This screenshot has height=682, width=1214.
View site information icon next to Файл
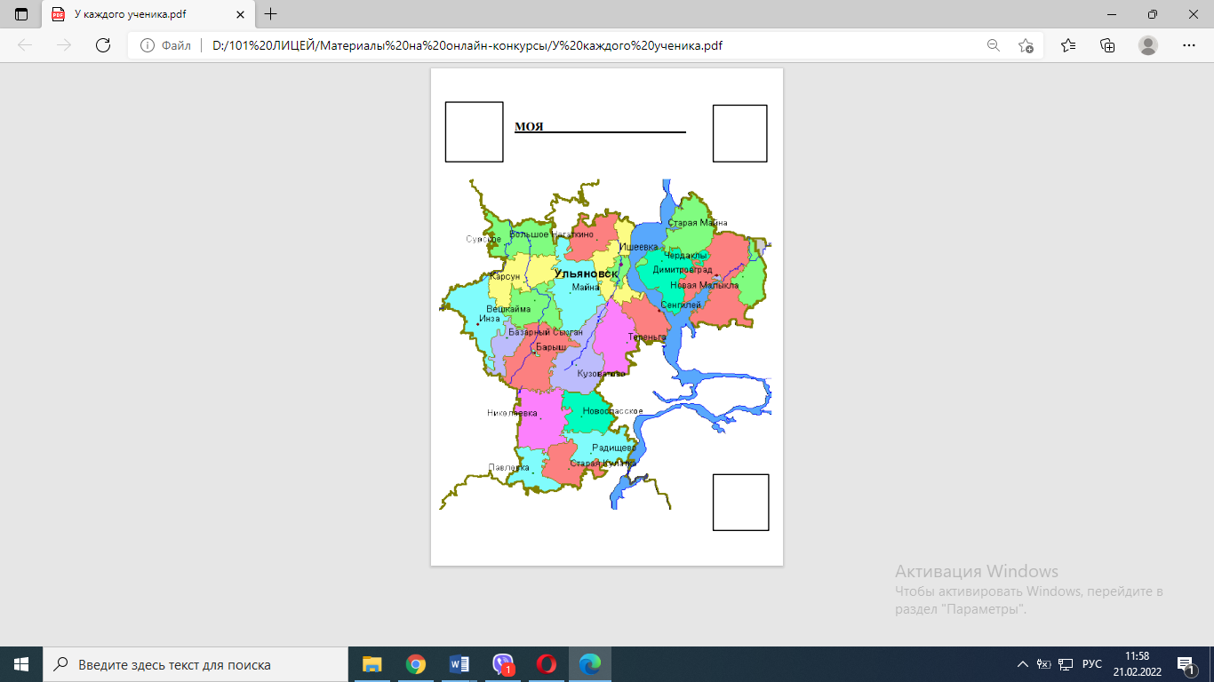coord(148,45)
